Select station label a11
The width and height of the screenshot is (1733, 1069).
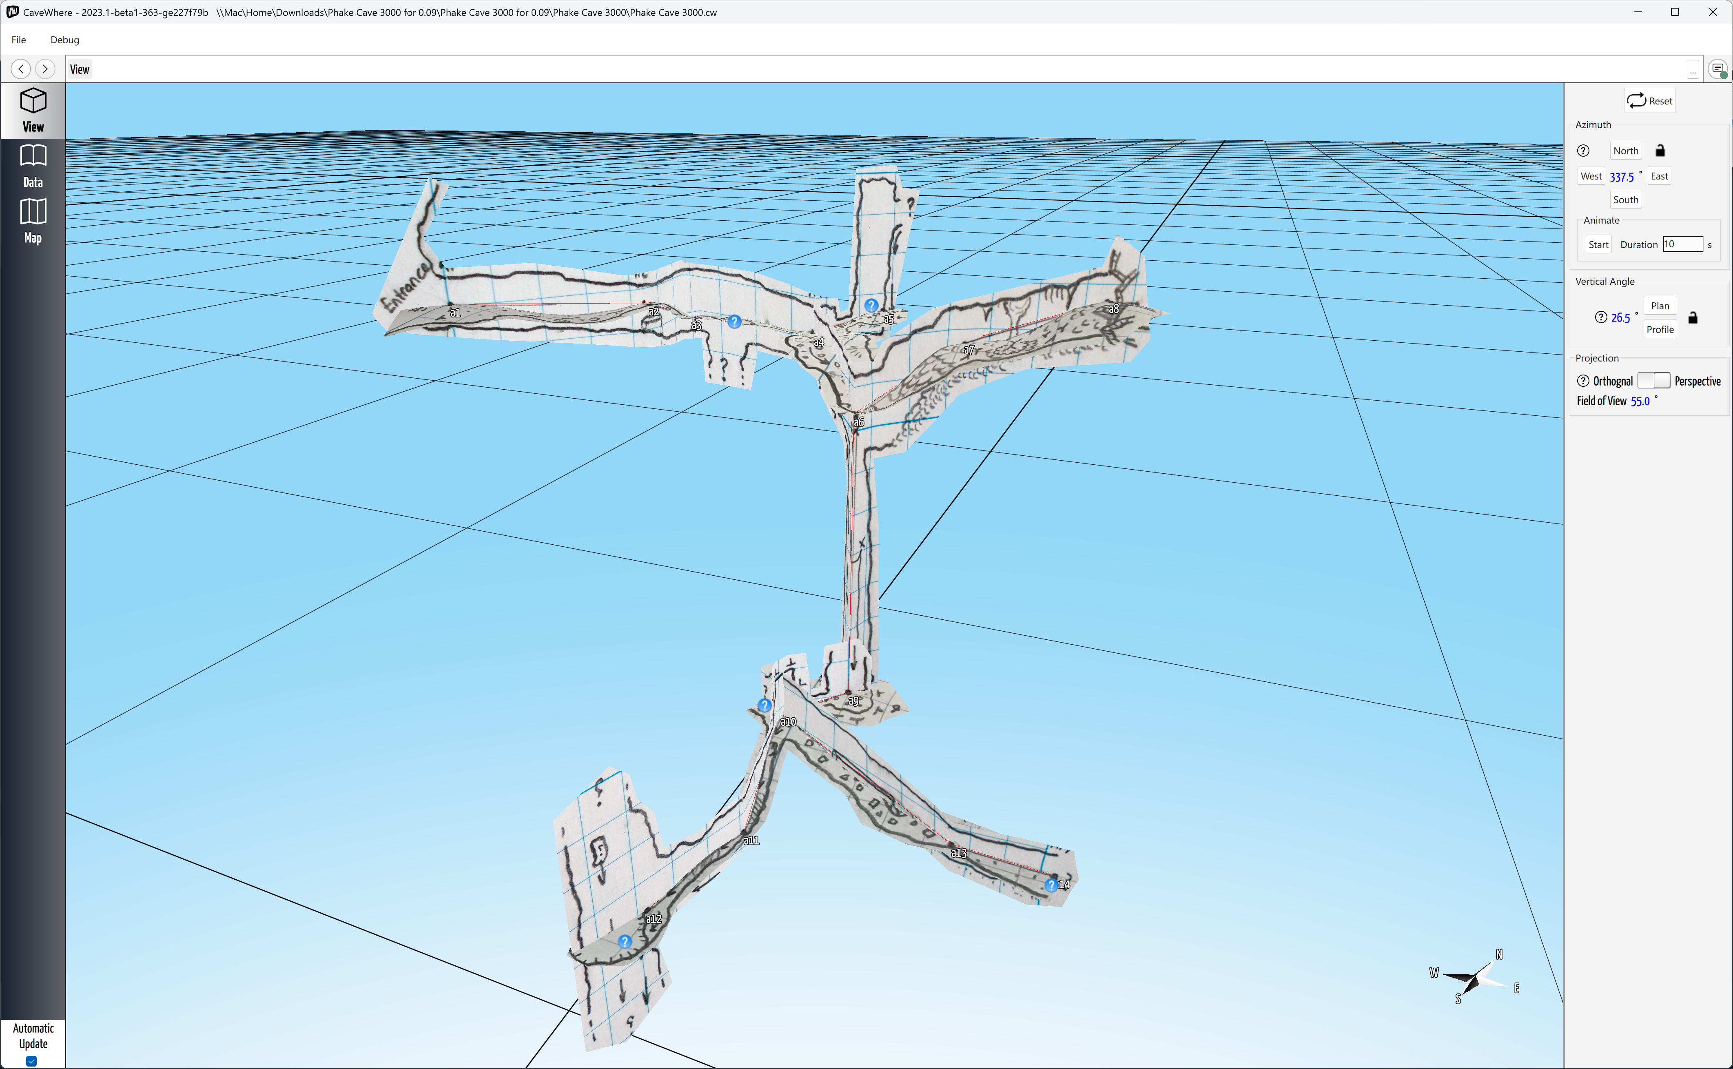point(751,841)
